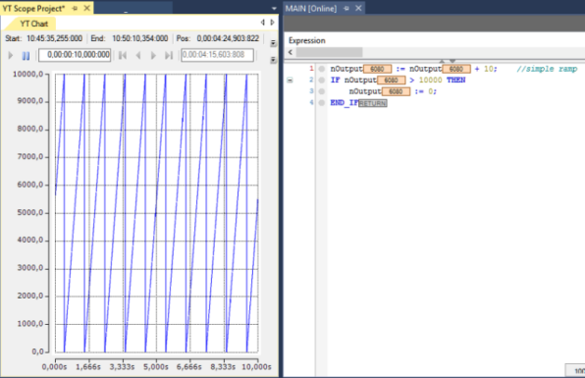The image size is (585, 378).
Task: Click the Pos value 0,00:04:24,903:822
Action: [228, 38]
